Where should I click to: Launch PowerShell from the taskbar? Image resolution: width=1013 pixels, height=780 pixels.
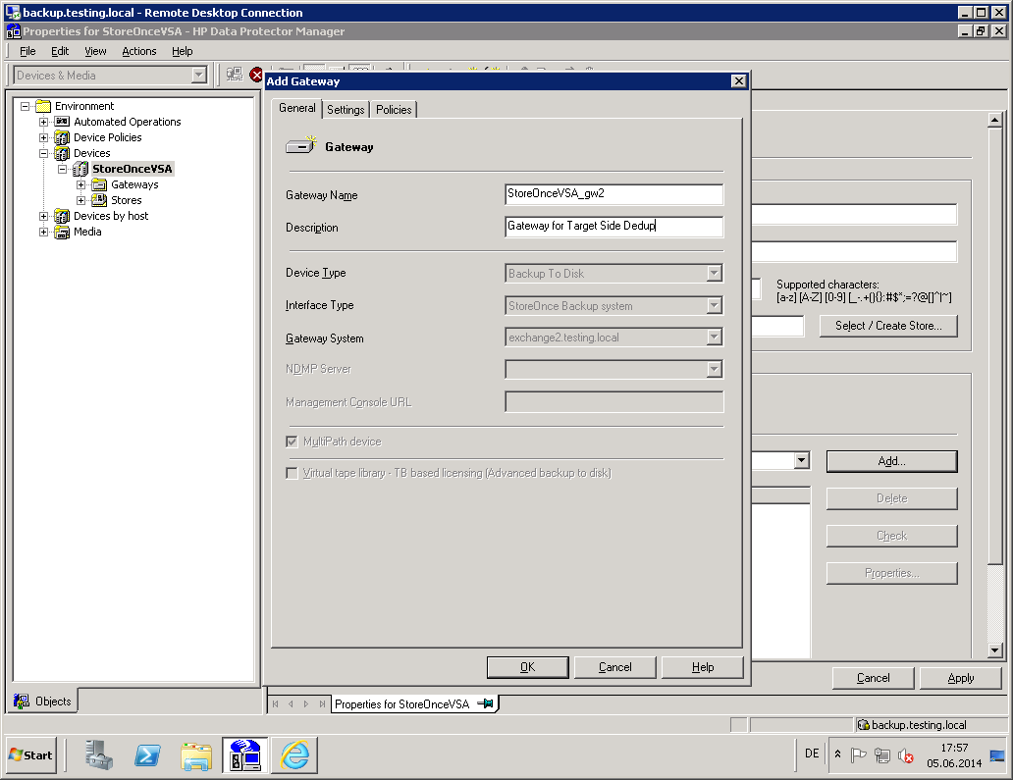(147, 754)
